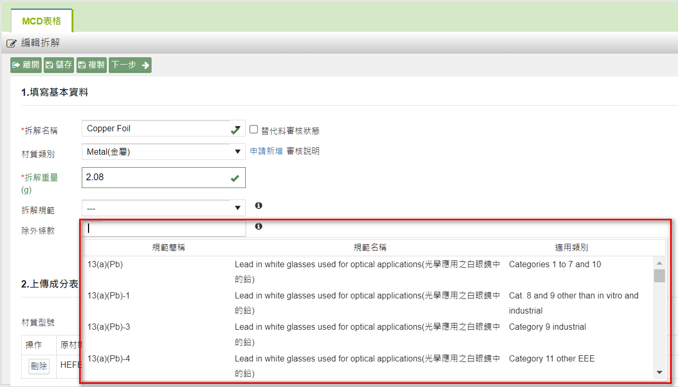Screen dimensions: 678x387
Task: Open the 審核說明 link
Action: coord(303,151)
